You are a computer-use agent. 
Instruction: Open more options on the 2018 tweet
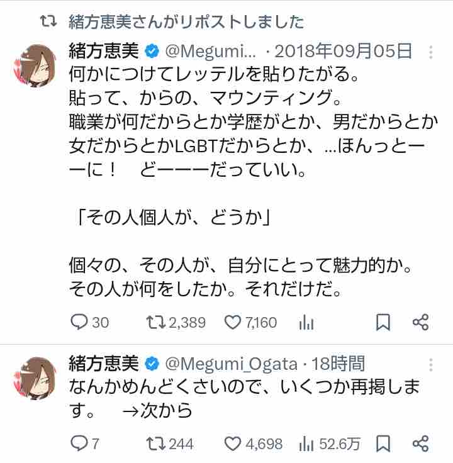(x=430, y=50)
